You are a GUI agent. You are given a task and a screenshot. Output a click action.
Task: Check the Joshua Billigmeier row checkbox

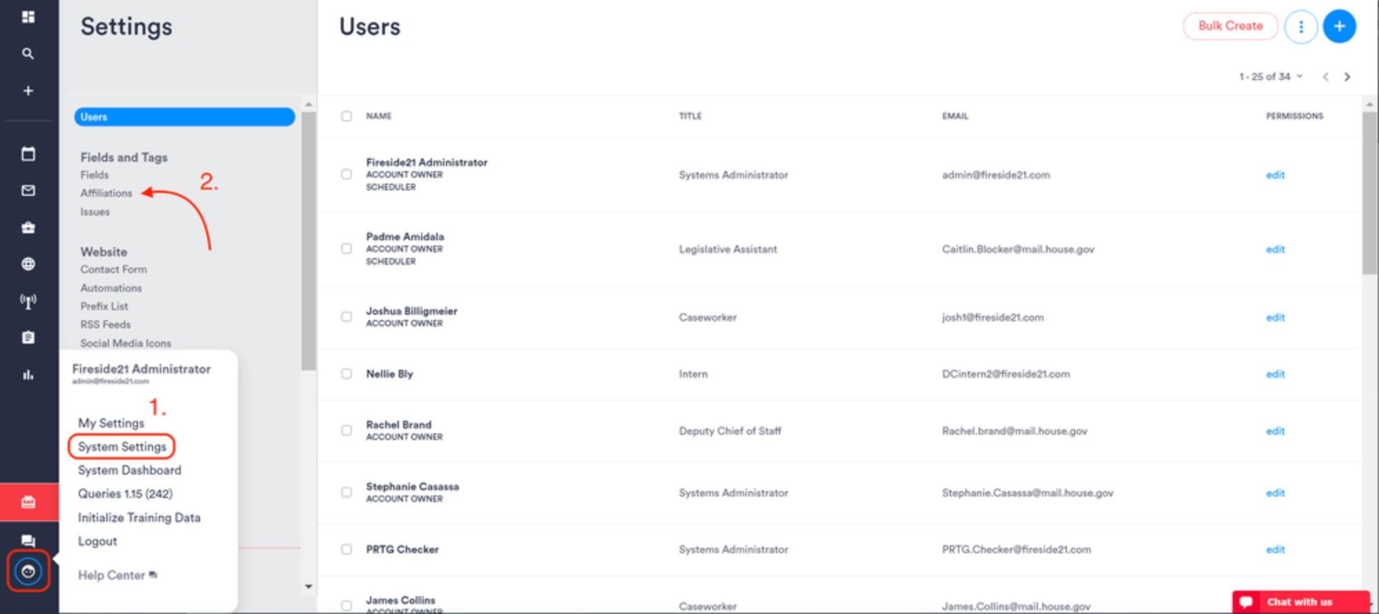(x=346, y=317)
